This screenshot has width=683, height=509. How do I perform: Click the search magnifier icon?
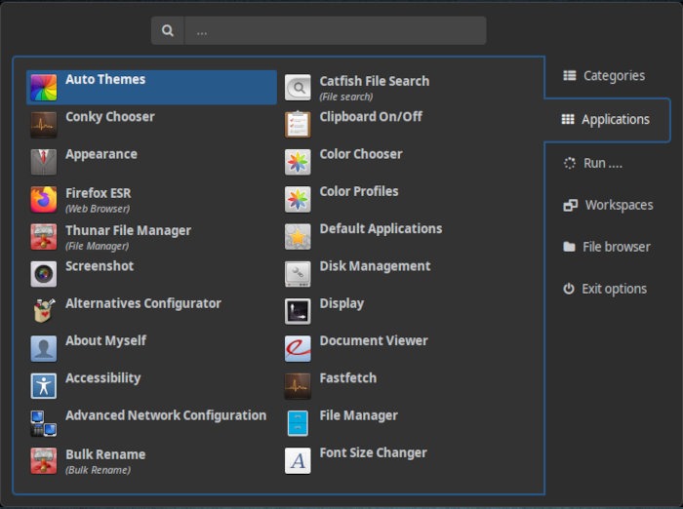pyautogui.click(x=168, y=30)
